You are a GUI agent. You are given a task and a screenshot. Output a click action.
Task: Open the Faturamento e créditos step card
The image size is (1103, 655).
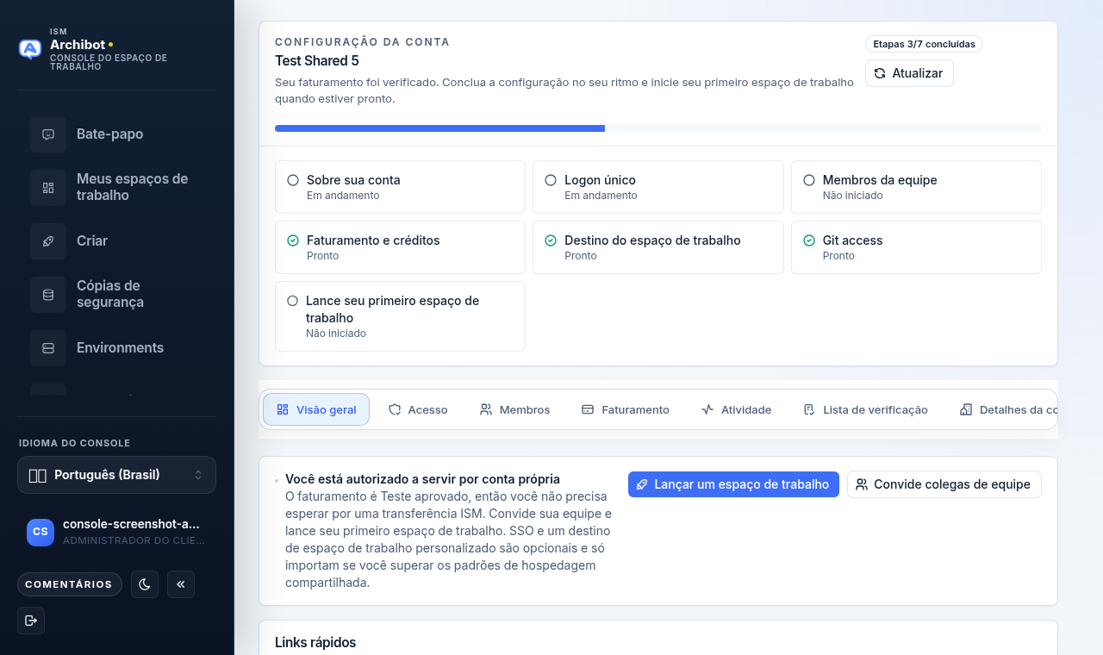click(400, 247)
